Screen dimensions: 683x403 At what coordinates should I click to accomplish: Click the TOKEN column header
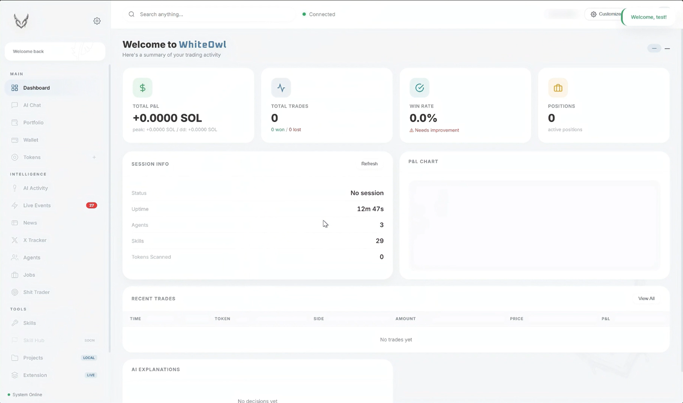222,319
